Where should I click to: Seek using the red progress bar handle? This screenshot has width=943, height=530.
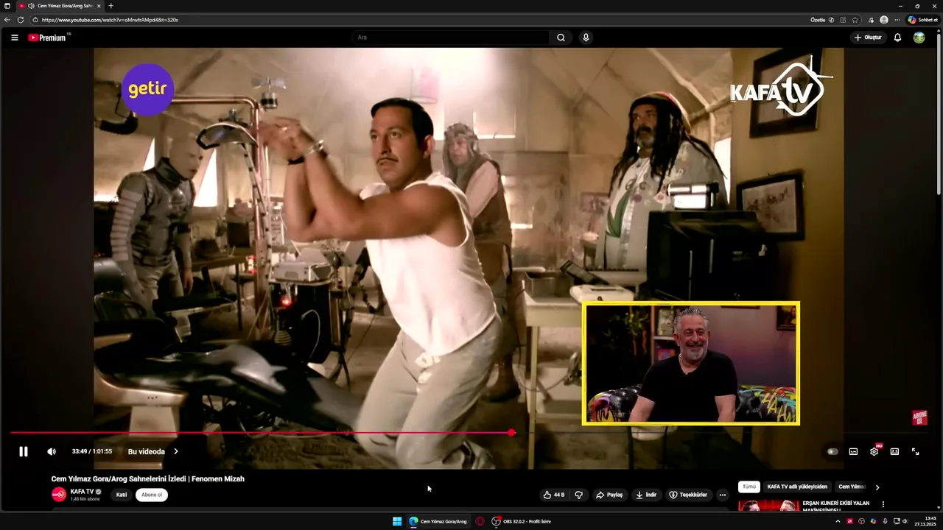tap(511, 433)
